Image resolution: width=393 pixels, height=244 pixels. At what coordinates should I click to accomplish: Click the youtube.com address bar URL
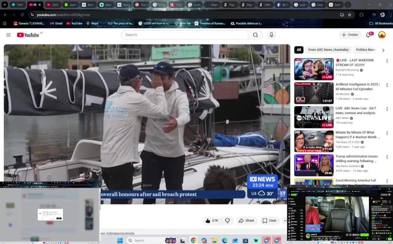[63, 15]
